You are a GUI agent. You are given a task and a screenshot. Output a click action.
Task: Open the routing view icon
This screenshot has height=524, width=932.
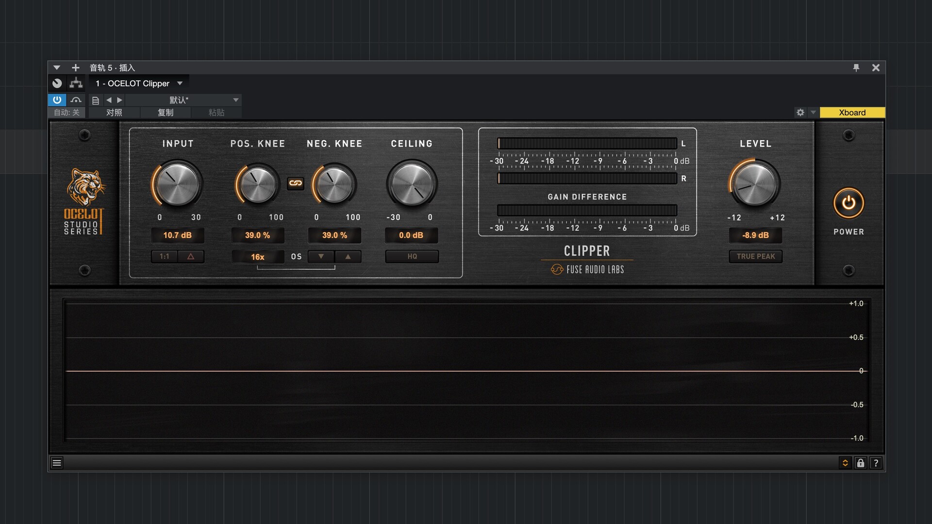click(x=76, y=83)
